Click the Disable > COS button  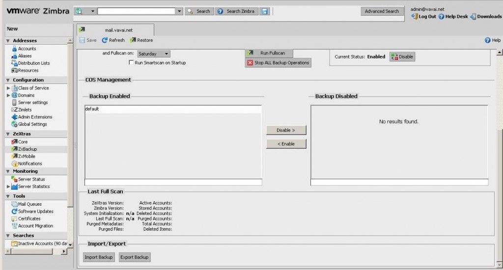[286, 130]
